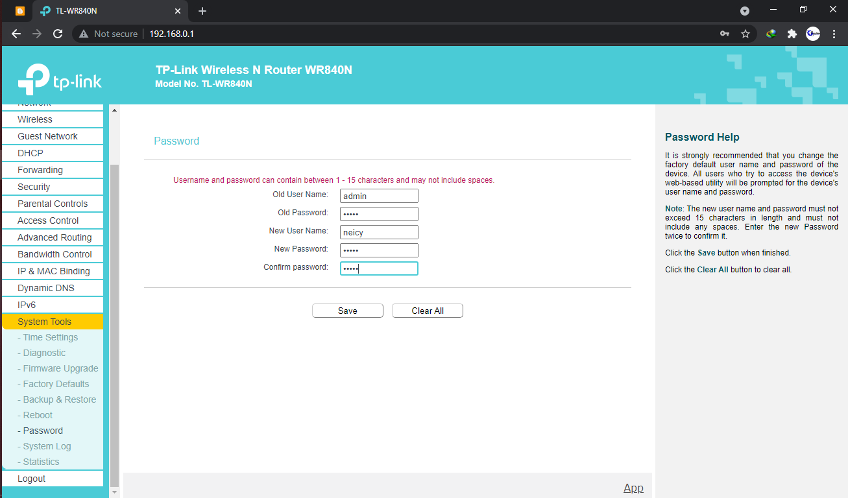Open the Parental Controls menu
Screen dimensions: 848x498
pos(52,204)
